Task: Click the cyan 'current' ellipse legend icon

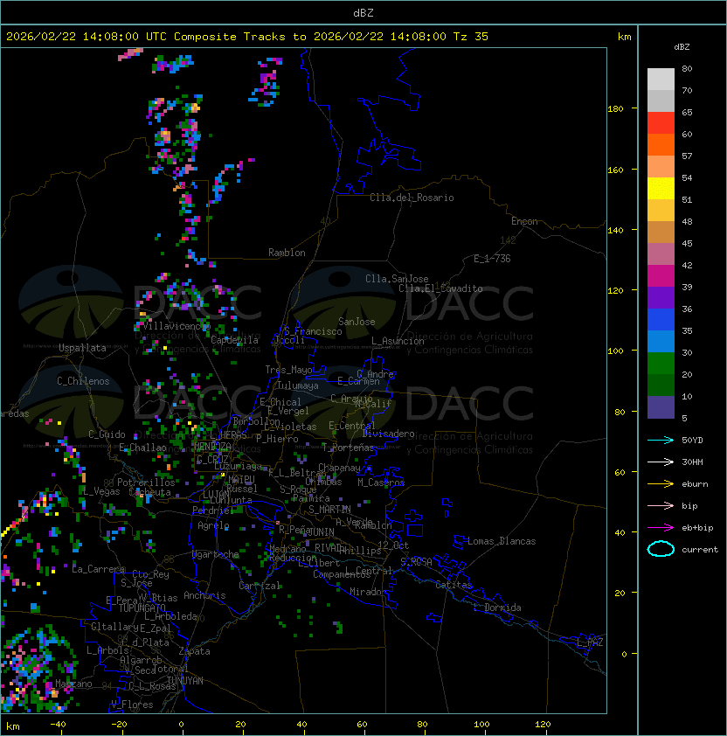Action: coord(661,549)
